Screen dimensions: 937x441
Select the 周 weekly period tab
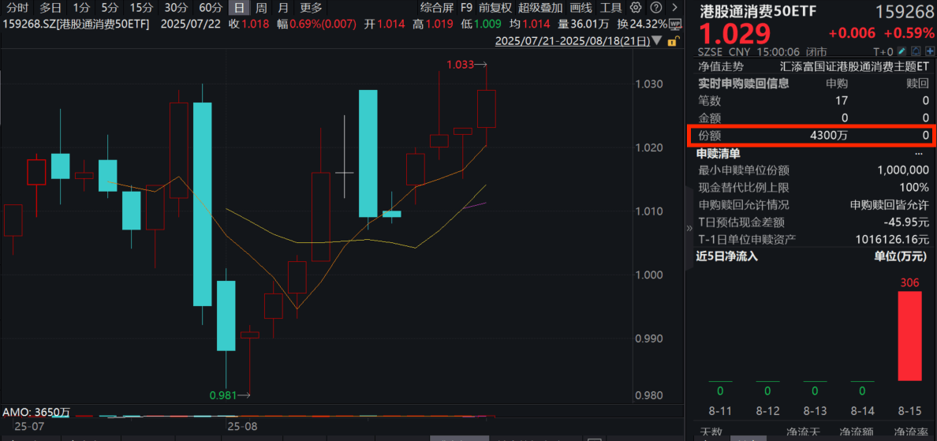(x=260, y=7)
